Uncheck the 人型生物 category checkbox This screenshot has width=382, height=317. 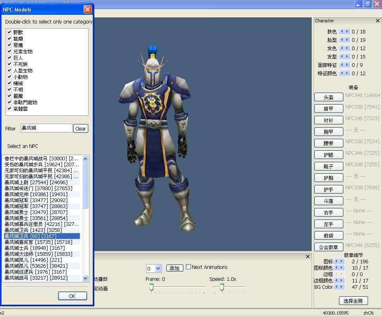click(9, 70)
